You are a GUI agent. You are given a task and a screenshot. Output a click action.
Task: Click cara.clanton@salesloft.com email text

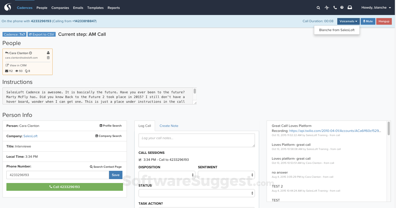[21, 58]
